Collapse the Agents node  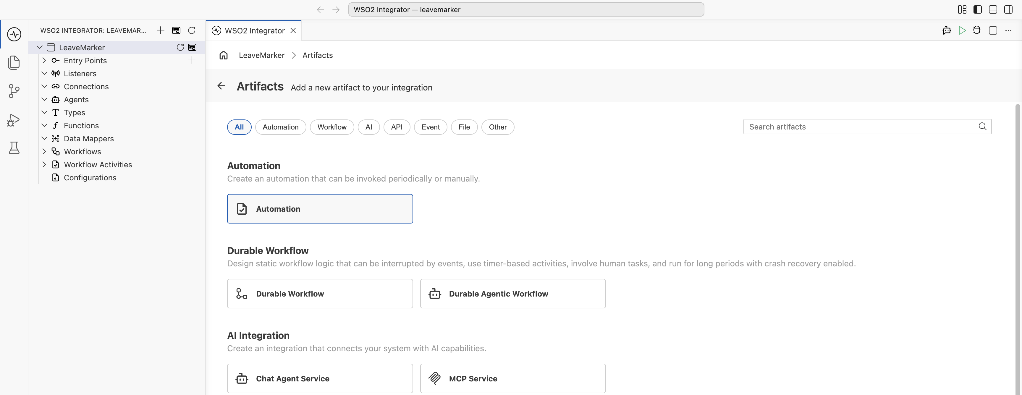pyautogui.click(x=44, y=100)
